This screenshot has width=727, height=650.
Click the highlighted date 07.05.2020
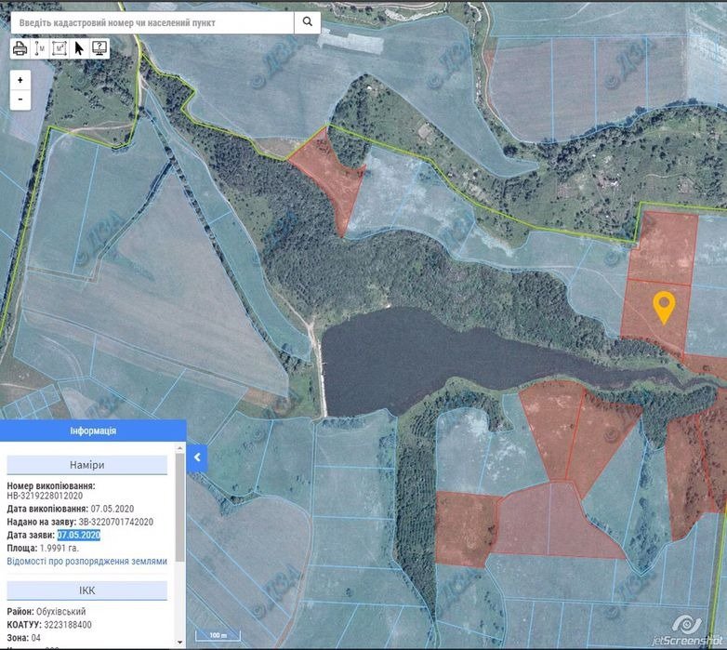click(78, 536)
